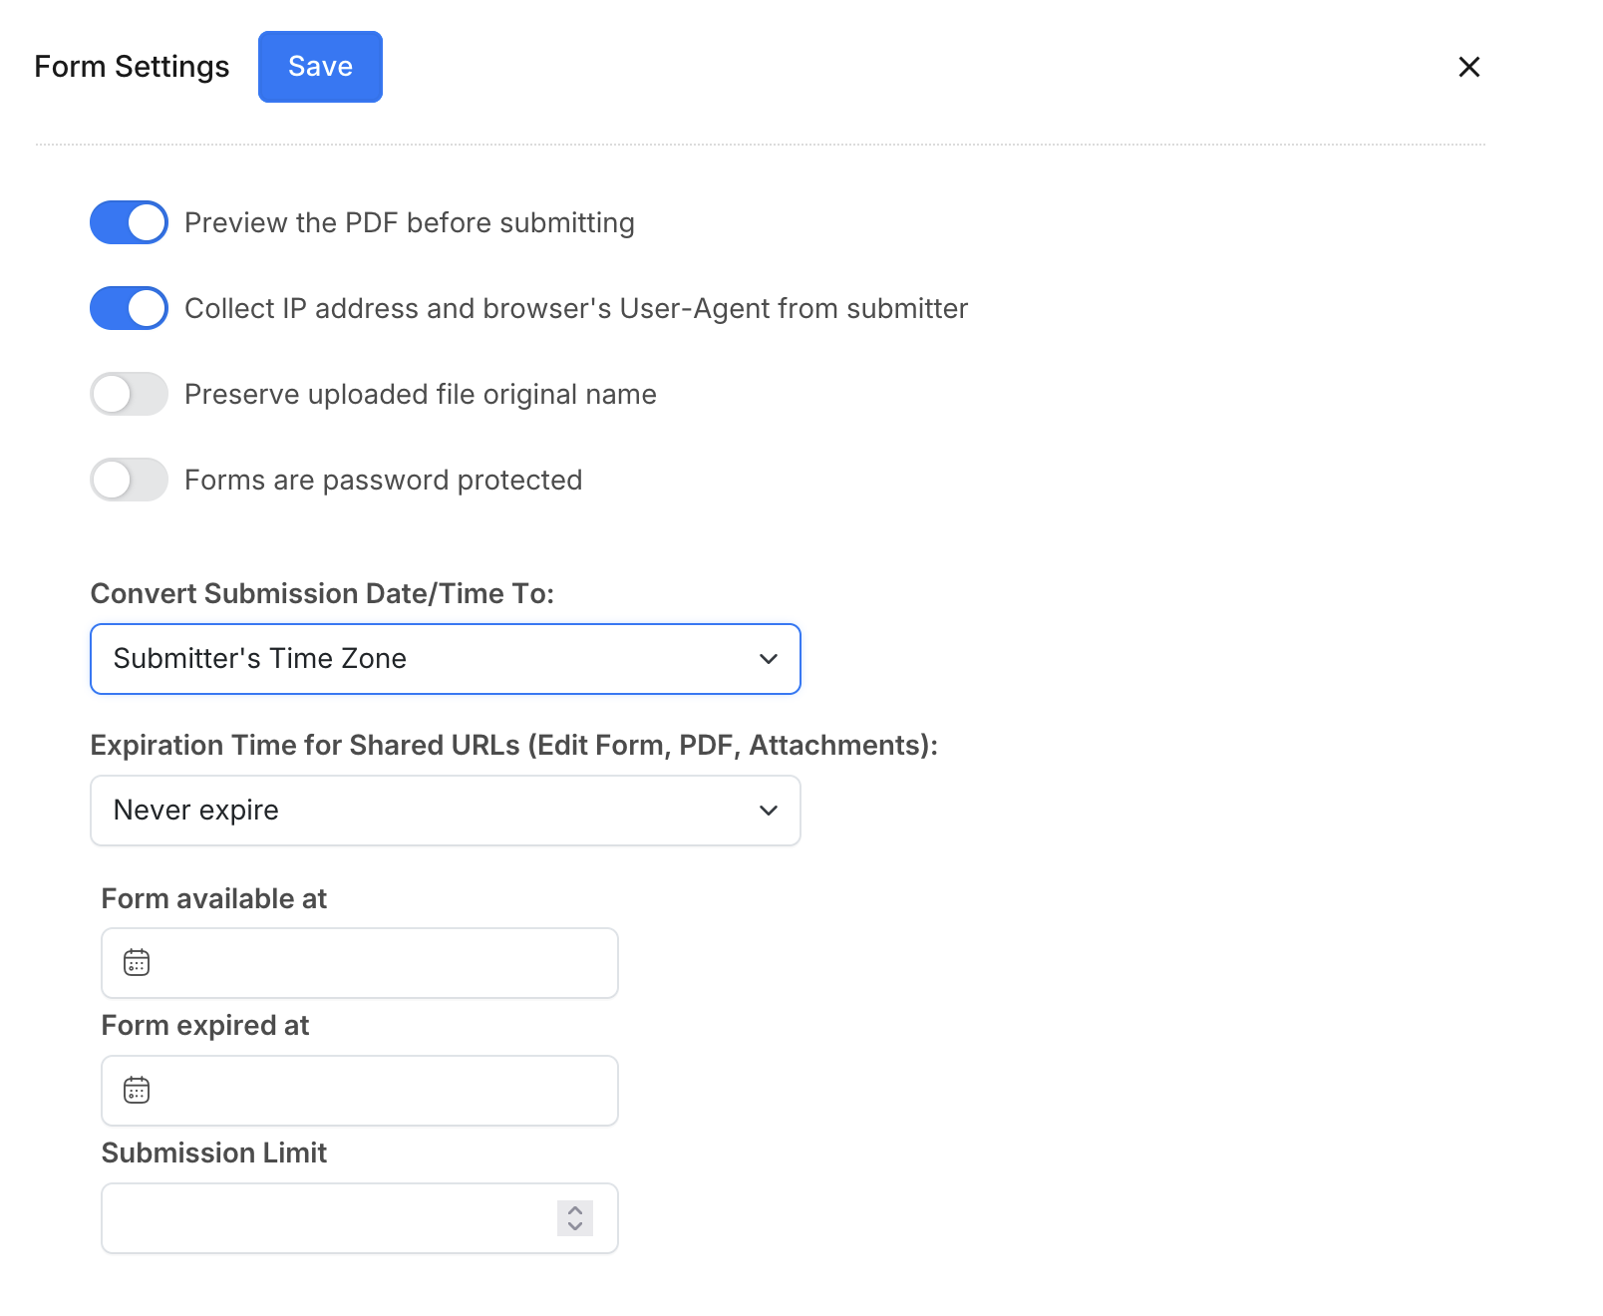Click the Save button
The image size is (1603, 1316).
[x=320, y=67]
